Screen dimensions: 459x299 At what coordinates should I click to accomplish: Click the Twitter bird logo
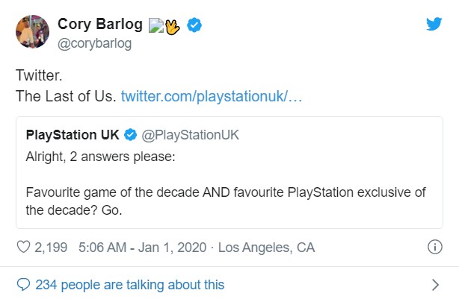click(434, 24)
